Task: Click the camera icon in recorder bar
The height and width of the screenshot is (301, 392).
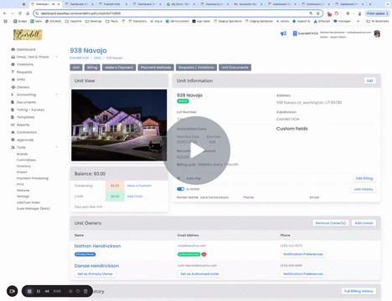Action: tap(12, 291)
